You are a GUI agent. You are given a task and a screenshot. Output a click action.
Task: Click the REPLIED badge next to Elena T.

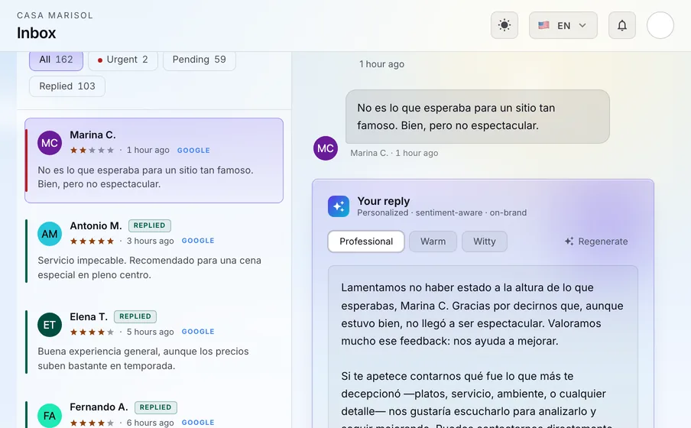[x=135, y=316]
